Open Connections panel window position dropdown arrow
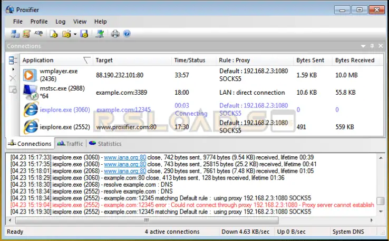The height and width of the screenshot is (241, 389). tap(363, 46)
